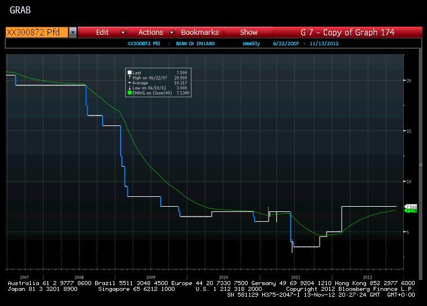Image resolution: width=427 pixels, height=306 pixels.
Task: Click the XX300872 Pfd ticker label in header
Action: pyautogui.click(x=143, y=44)
